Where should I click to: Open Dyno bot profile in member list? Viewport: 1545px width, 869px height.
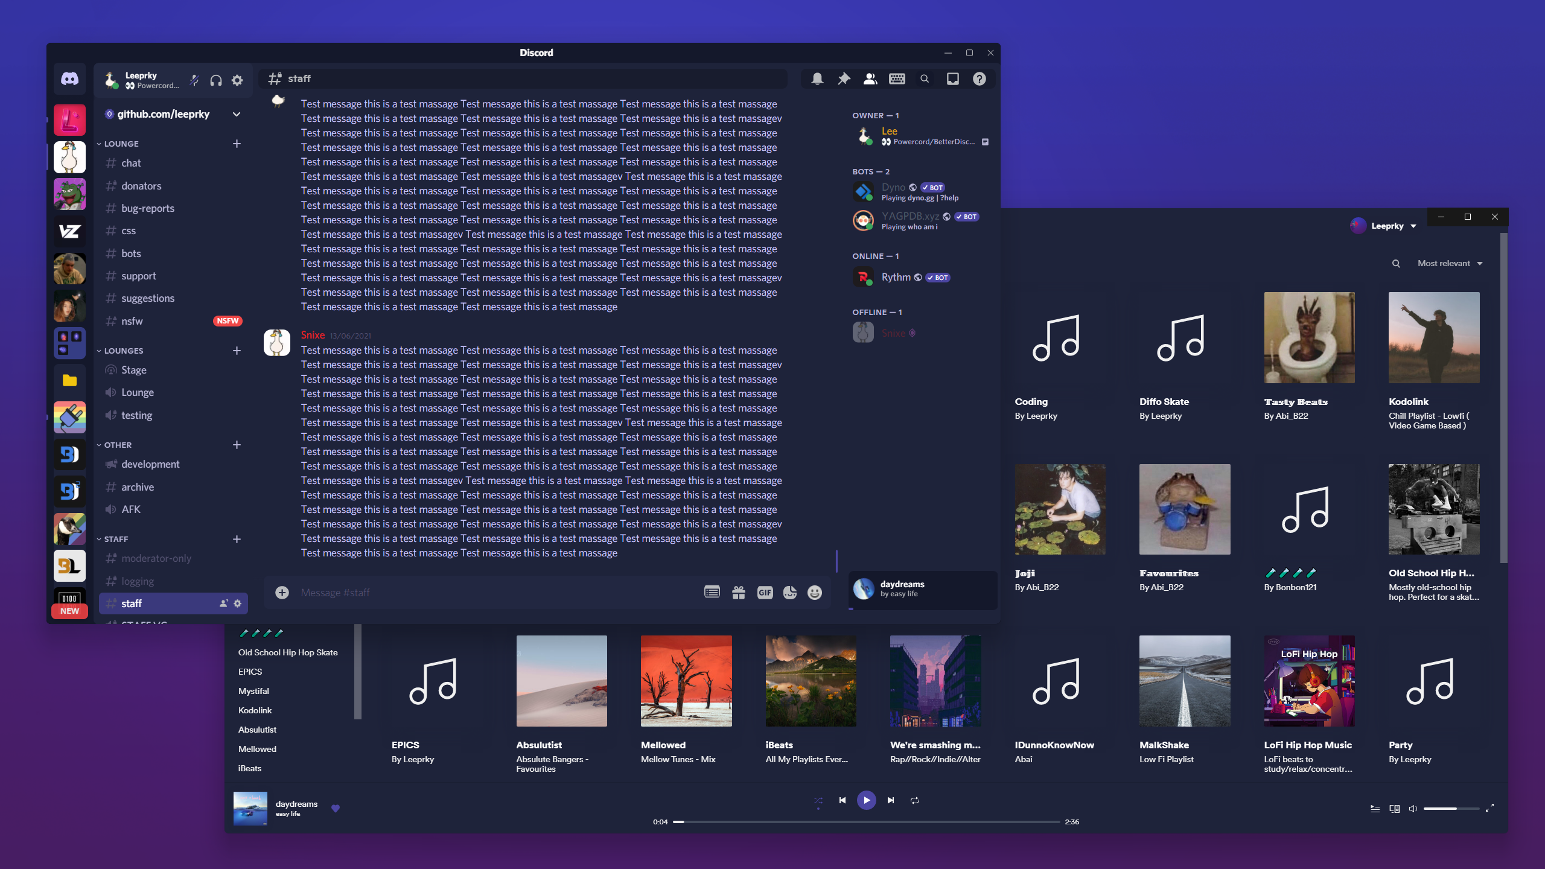coord(921,192)
